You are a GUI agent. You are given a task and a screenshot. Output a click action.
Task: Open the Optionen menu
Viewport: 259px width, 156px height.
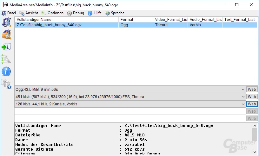(x=52, y=13)
